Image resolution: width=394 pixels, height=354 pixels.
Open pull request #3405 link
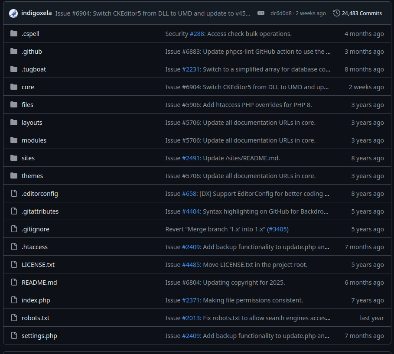(278, 229)
